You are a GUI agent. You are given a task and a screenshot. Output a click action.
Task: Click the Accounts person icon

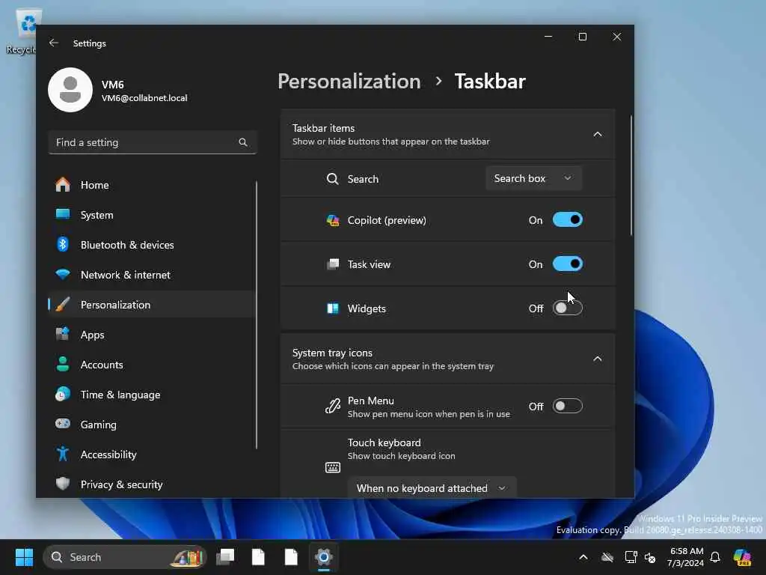click(x=63, y=365)
